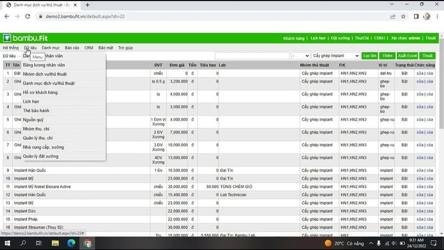The height and width of the screenshot is (250, 444).
Task: Click sửa for Implant Pháp row
Action: (420, 219)
